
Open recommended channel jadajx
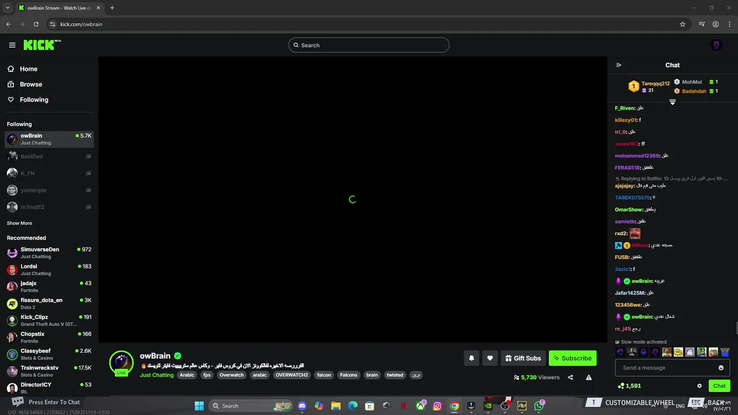point(49,286)
